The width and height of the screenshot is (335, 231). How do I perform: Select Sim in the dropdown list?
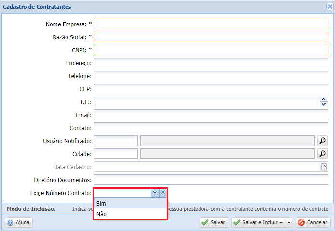[130, 203]
